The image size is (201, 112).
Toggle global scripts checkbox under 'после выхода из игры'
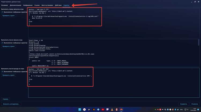click(2, 72)
